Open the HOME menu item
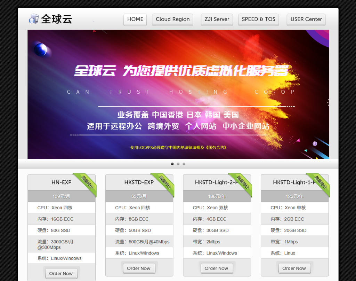The height and width of the screenshot is (281, 356). (135, 19)
